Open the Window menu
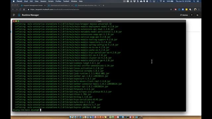Screen dimensions: 212x119 (x=74, y=1)
